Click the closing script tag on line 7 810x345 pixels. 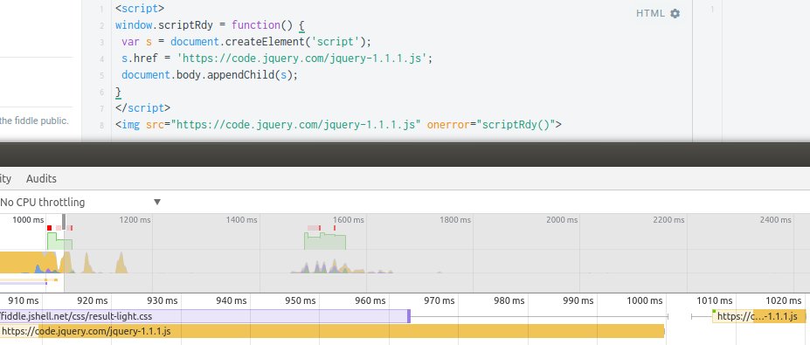(x=143, y=108)
